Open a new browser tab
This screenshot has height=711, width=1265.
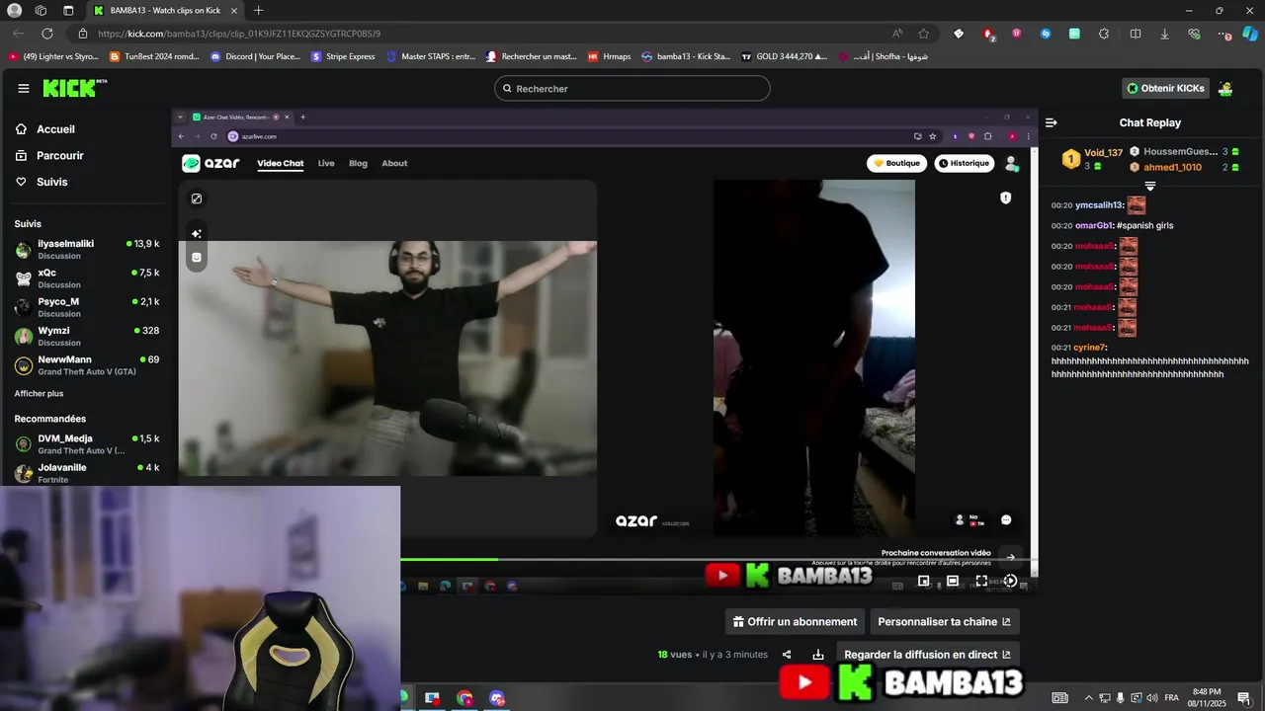coord(258,11)
